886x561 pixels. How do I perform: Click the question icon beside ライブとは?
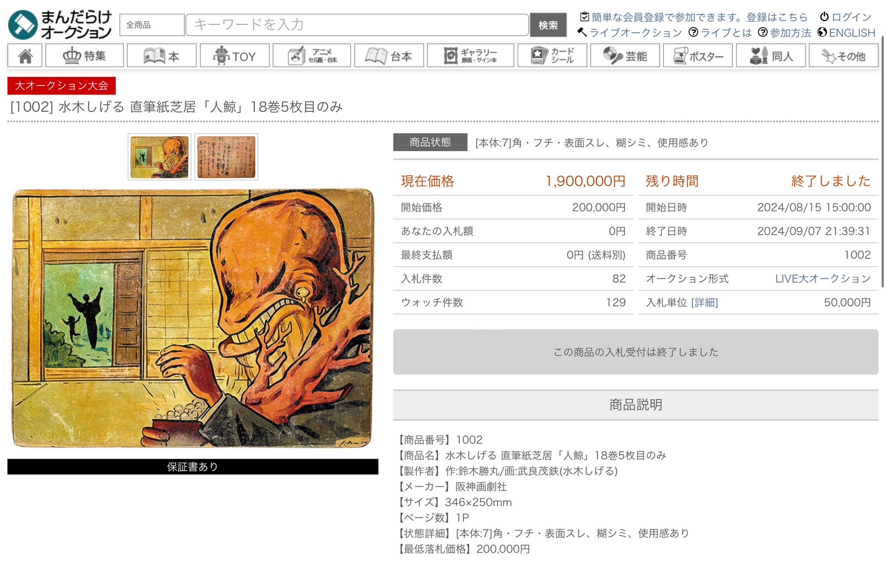[694, 33]
